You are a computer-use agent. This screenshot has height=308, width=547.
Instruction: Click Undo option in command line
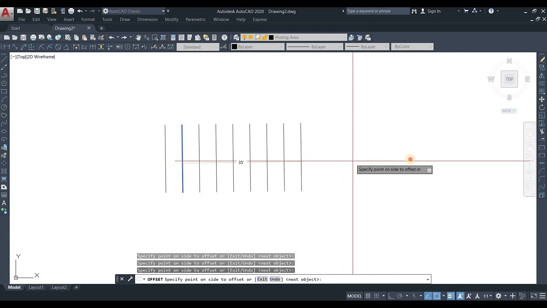[275, 279]
